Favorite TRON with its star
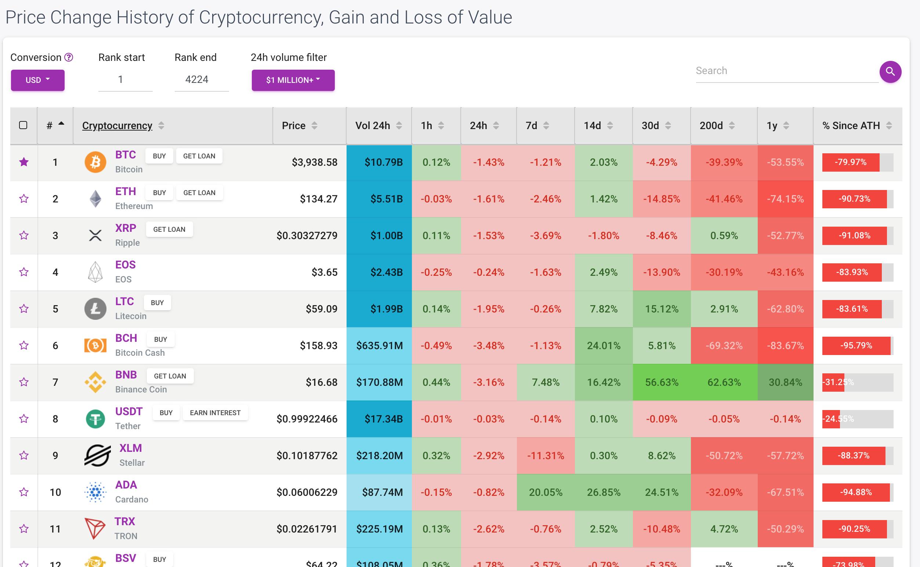The image size is (920, 567). (x=24, y=529)
